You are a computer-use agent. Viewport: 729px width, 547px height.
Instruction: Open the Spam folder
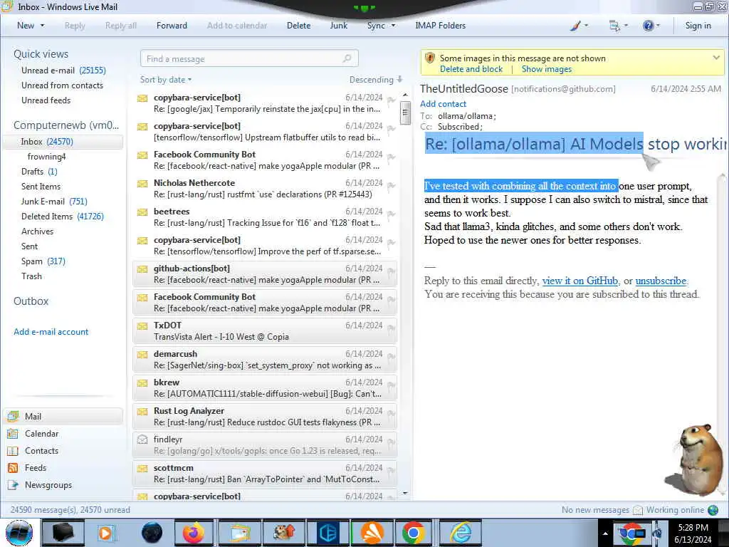pyautogui.click(x=43, y=261)
